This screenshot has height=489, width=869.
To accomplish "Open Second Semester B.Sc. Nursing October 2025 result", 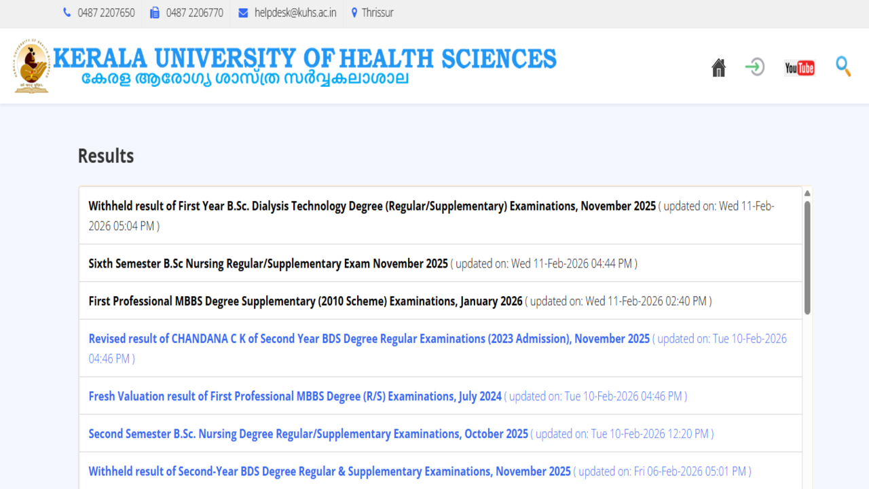I will pyautogui.click(x=308, y=434).
